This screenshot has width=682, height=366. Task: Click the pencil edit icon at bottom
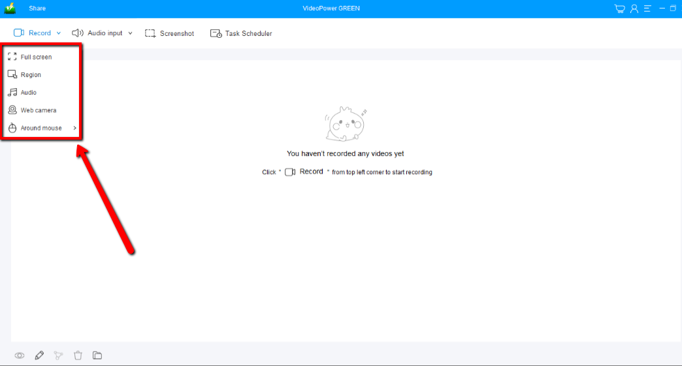[x=40, y=356]
